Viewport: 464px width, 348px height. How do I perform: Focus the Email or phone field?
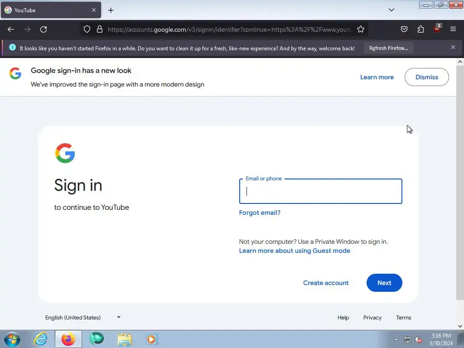tap(320, 191)
